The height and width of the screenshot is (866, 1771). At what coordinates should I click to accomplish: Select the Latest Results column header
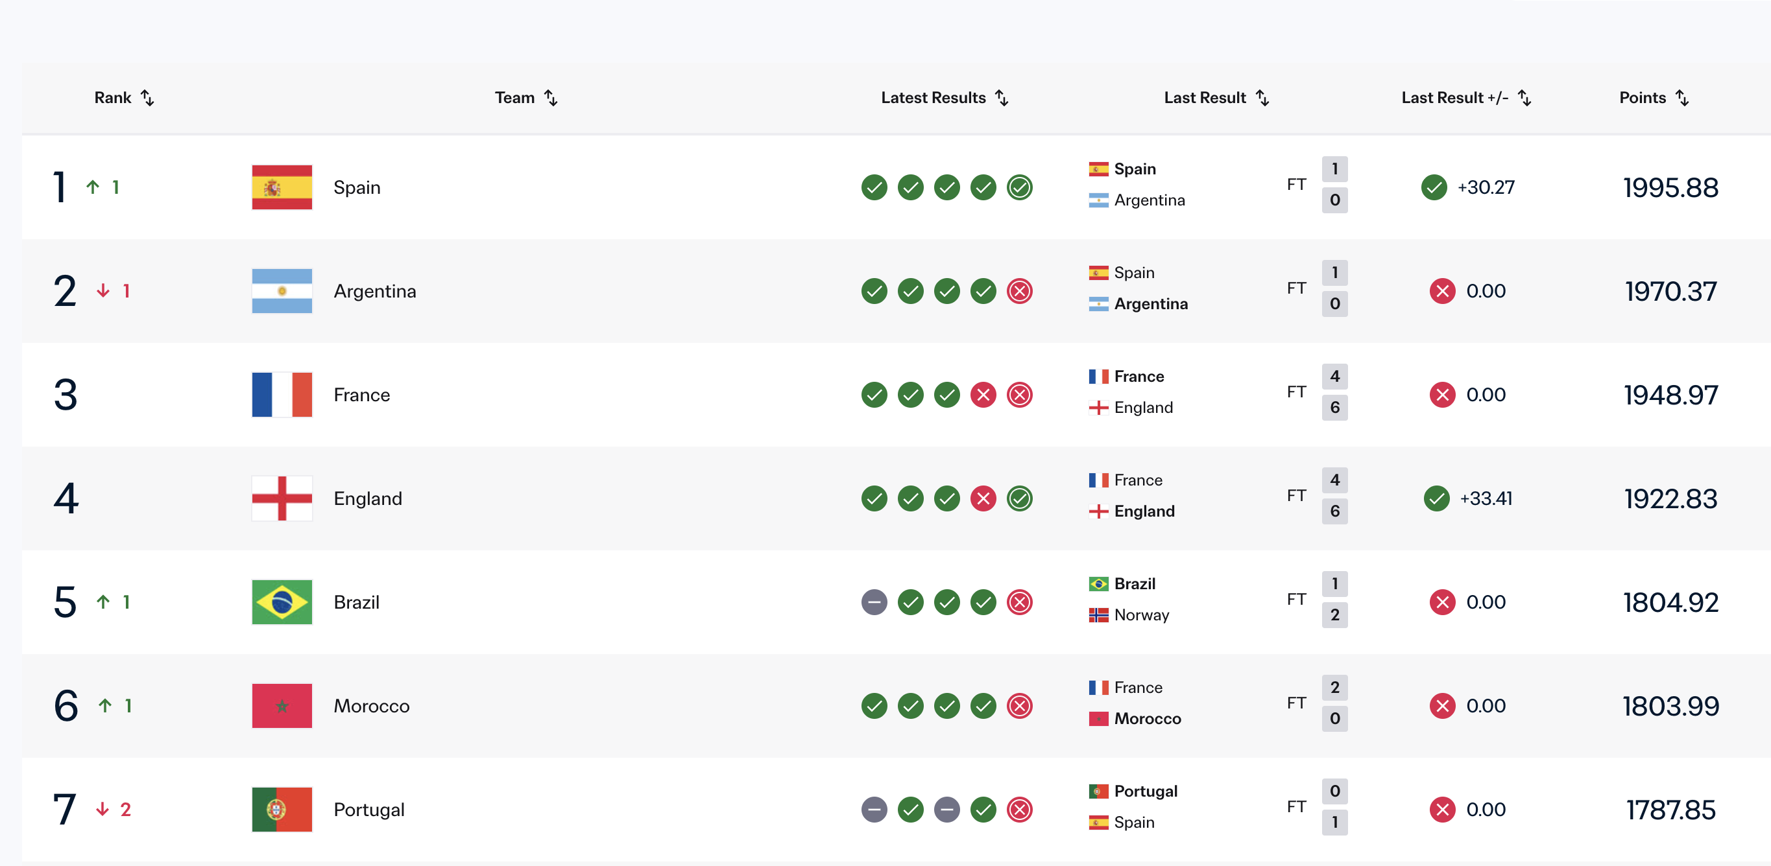tap(933, 97)
